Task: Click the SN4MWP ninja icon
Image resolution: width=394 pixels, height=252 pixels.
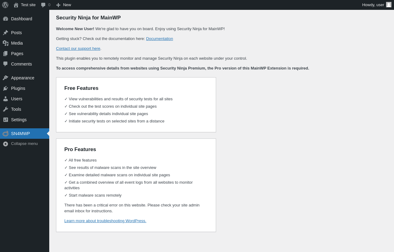Action: 6,134
